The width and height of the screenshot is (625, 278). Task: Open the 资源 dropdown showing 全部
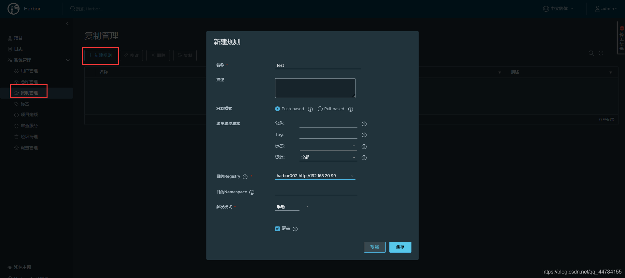[328, 157]
